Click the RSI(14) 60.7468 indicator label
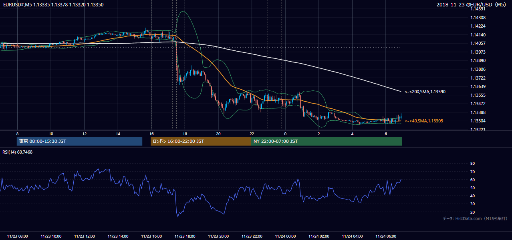The image size is (512, 240). coord(18,152)
